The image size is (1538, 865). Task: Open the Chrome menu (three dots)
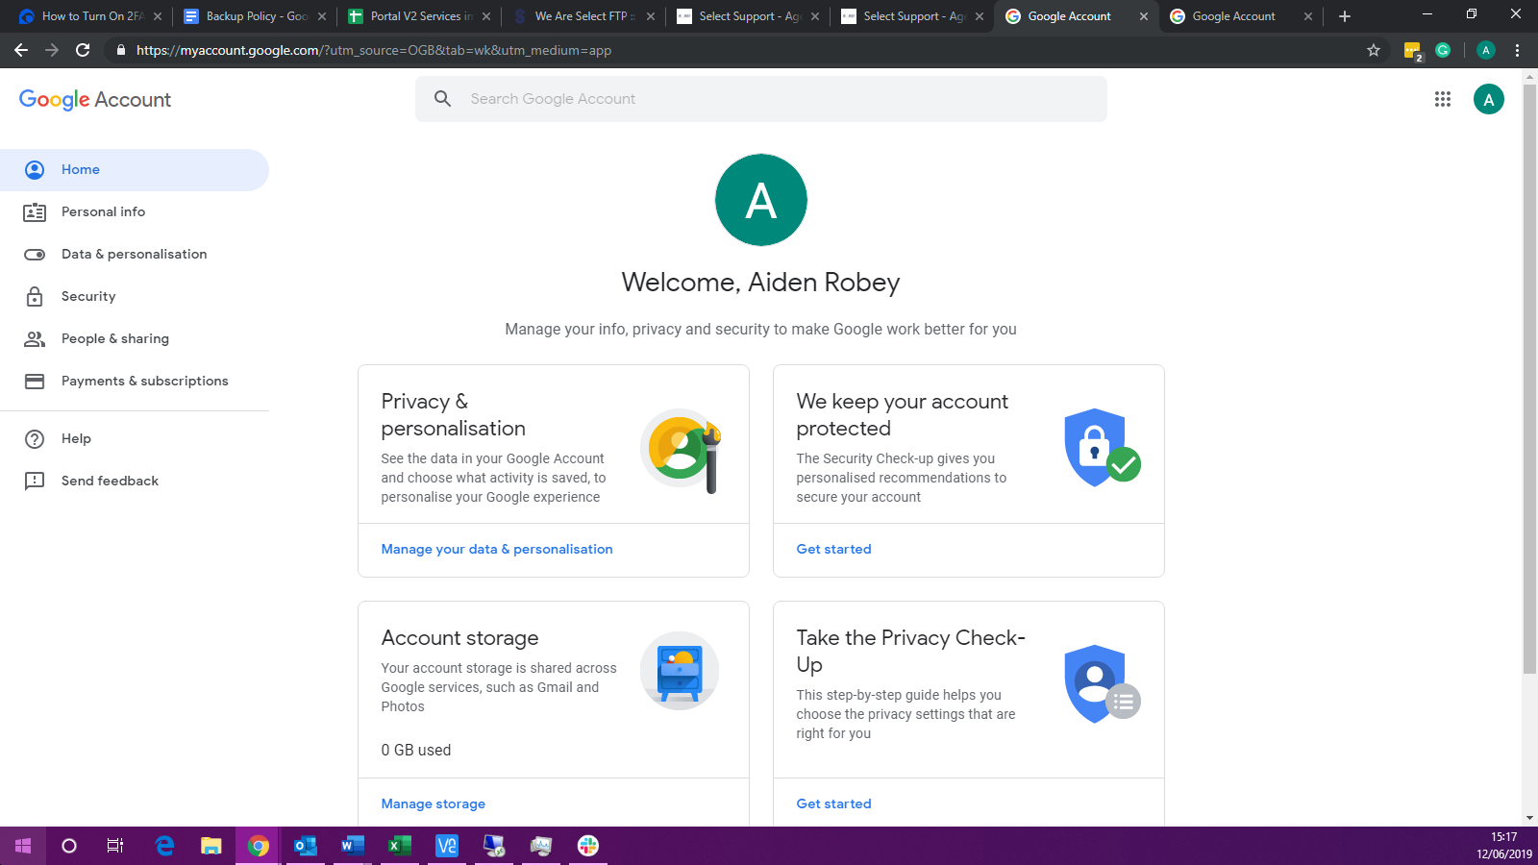[x=1518, y=50]
